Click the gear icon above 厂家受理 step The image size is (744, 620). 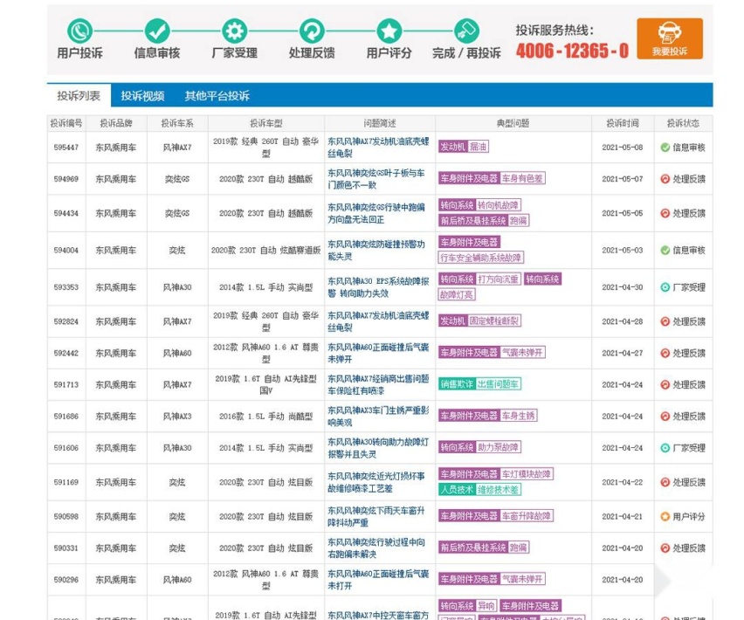coord(234,31)
